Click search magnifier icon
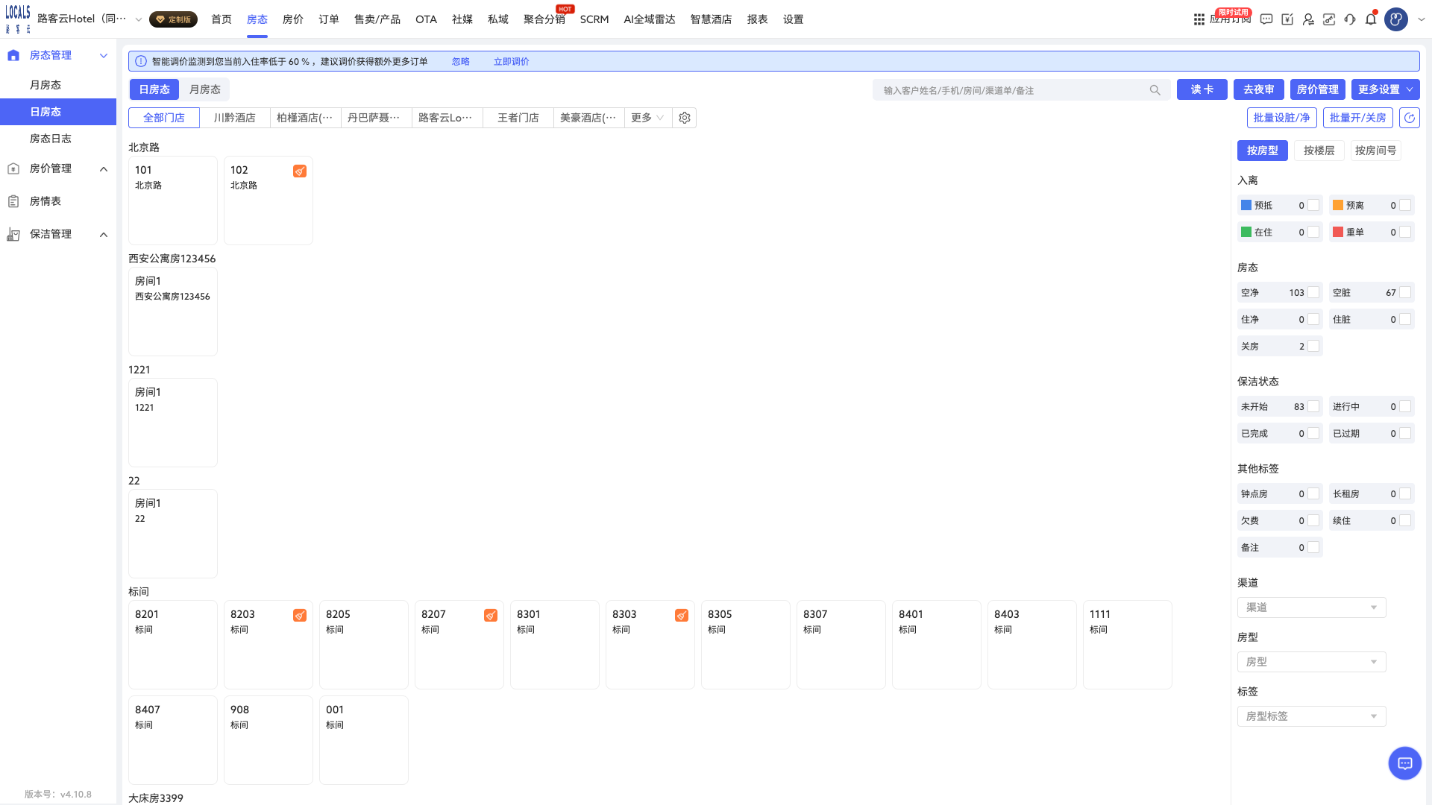The image size is (1432, 805). tap(1155, 90)
